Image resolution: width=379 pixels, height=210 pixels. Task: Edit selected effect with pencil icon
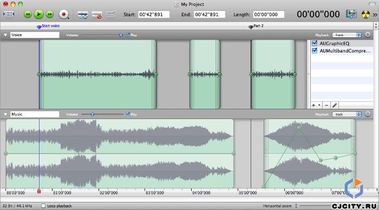335,106
